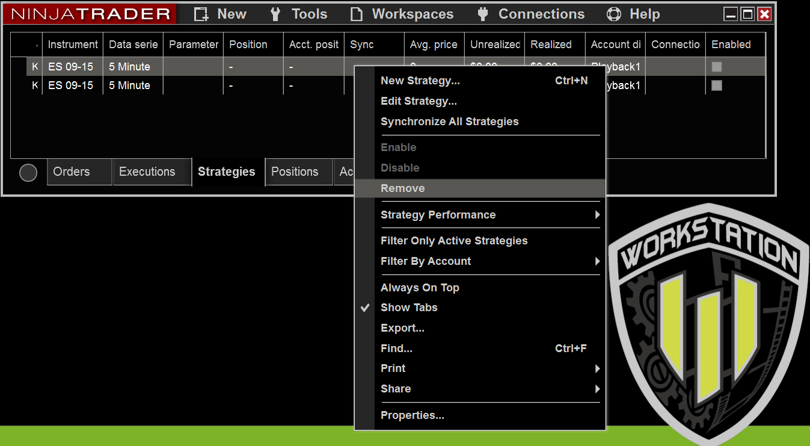Sort by the Avg. price column header

(434, 45)
